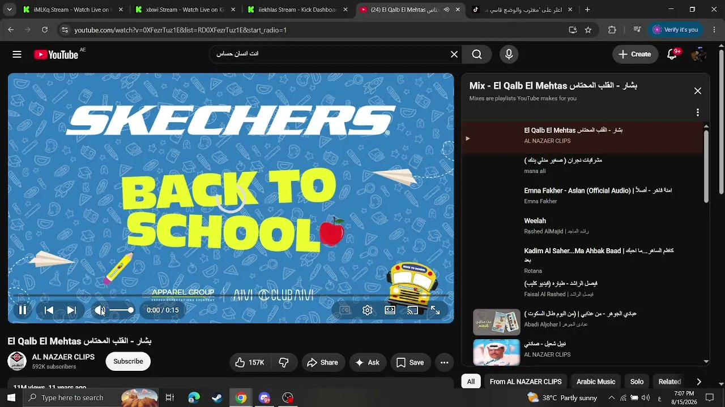Switch to the TikTok browser tab

click(x=522, y=10)
